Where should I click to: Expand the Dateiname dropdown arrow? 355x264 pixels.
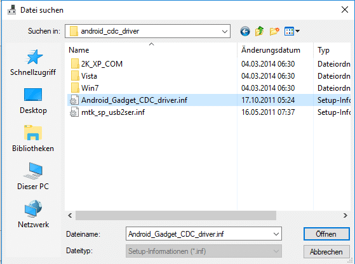pyautogui.click(x=276, y=234)
